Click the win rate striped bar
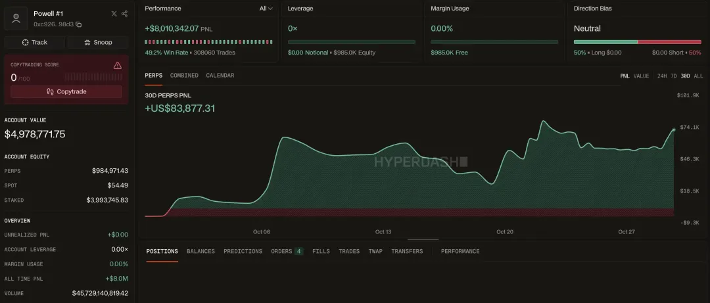The image size is (710, 303). 209,42
